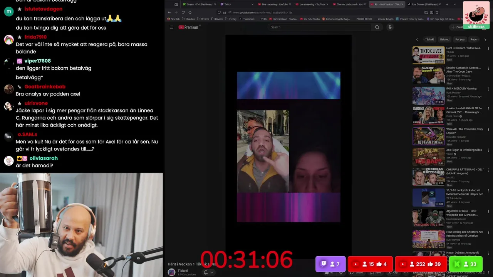This screenshot has width=493, height=277.
Task: Open more options for CHRIPPAS RÄTTEGÅNG DEL 1 video
Action: 488,170
